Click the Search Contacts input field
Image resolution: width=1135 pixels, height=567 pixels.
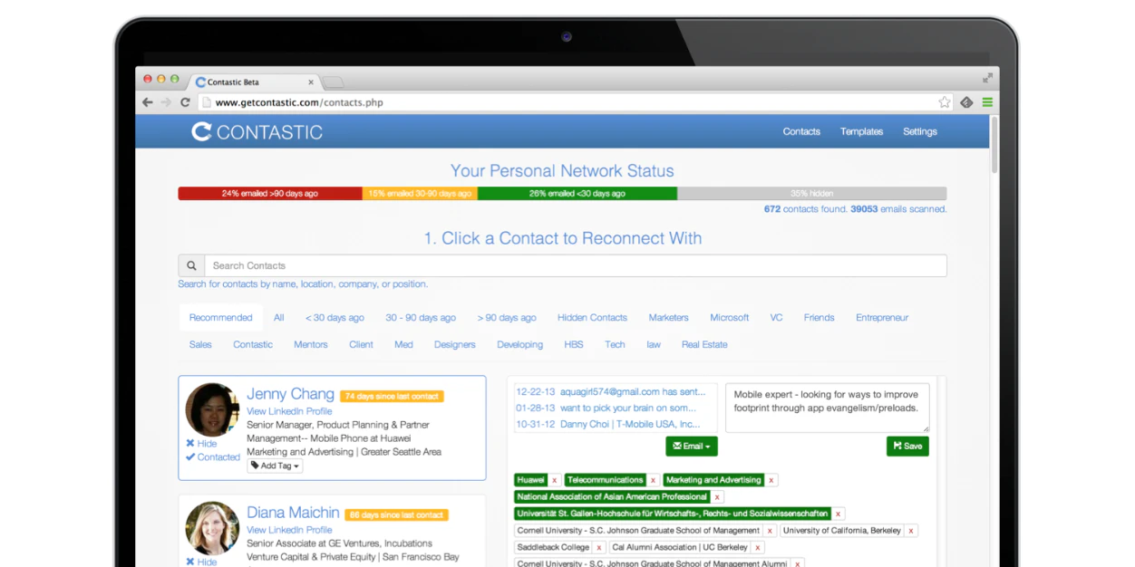(x=576, y=265)
